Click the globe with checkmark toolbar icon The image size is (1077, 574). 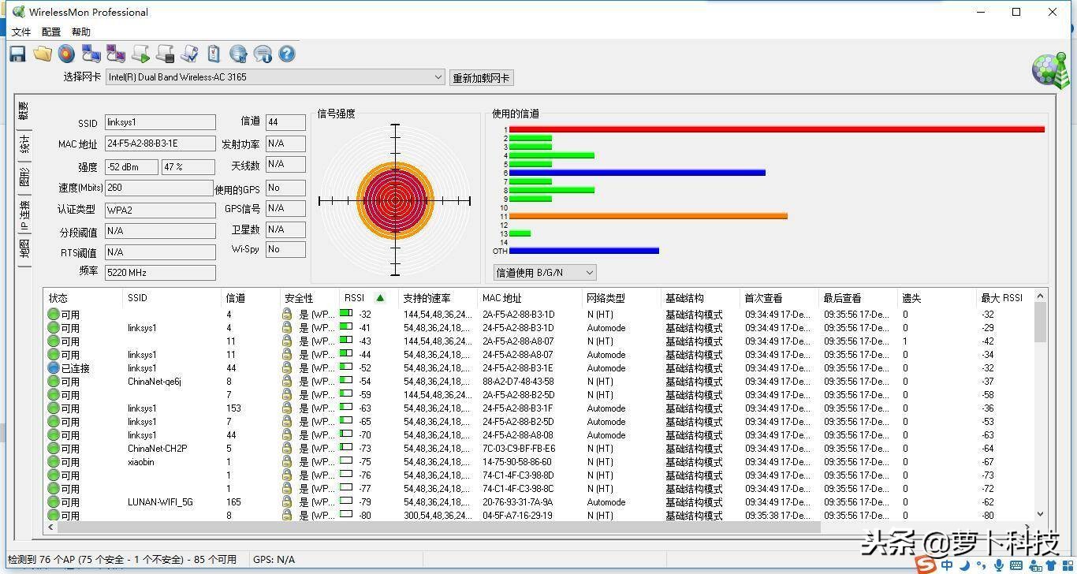[x=237, y=54]
